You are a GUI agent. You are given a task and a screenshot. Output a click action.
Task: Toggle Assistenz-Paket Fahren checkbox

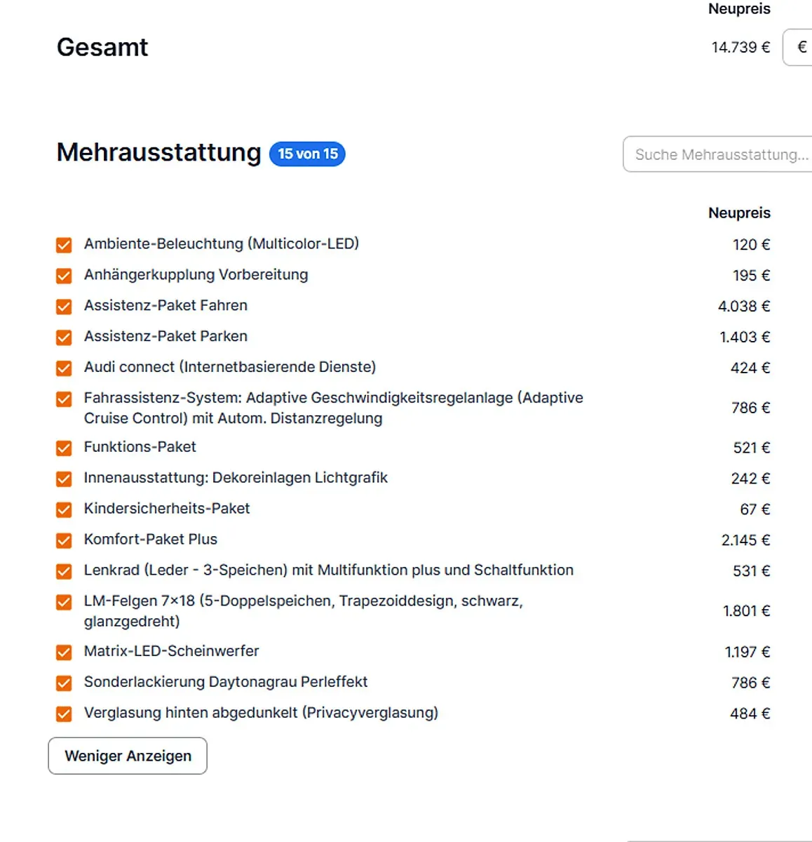[64, 307]
